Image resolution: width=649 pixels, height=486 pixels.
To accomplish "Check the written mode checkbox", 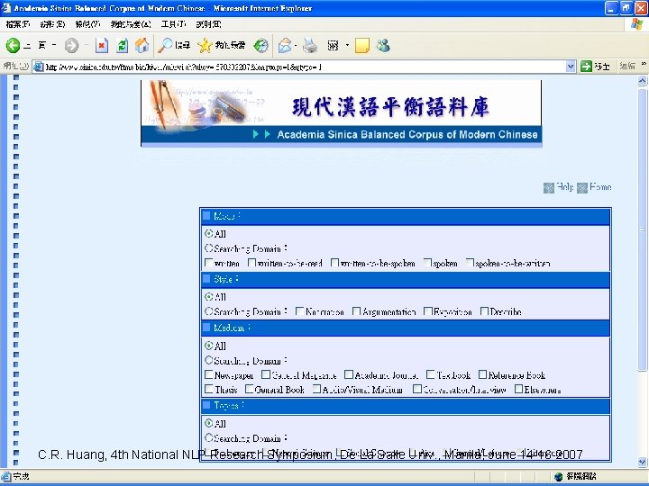I will (209, 263).
